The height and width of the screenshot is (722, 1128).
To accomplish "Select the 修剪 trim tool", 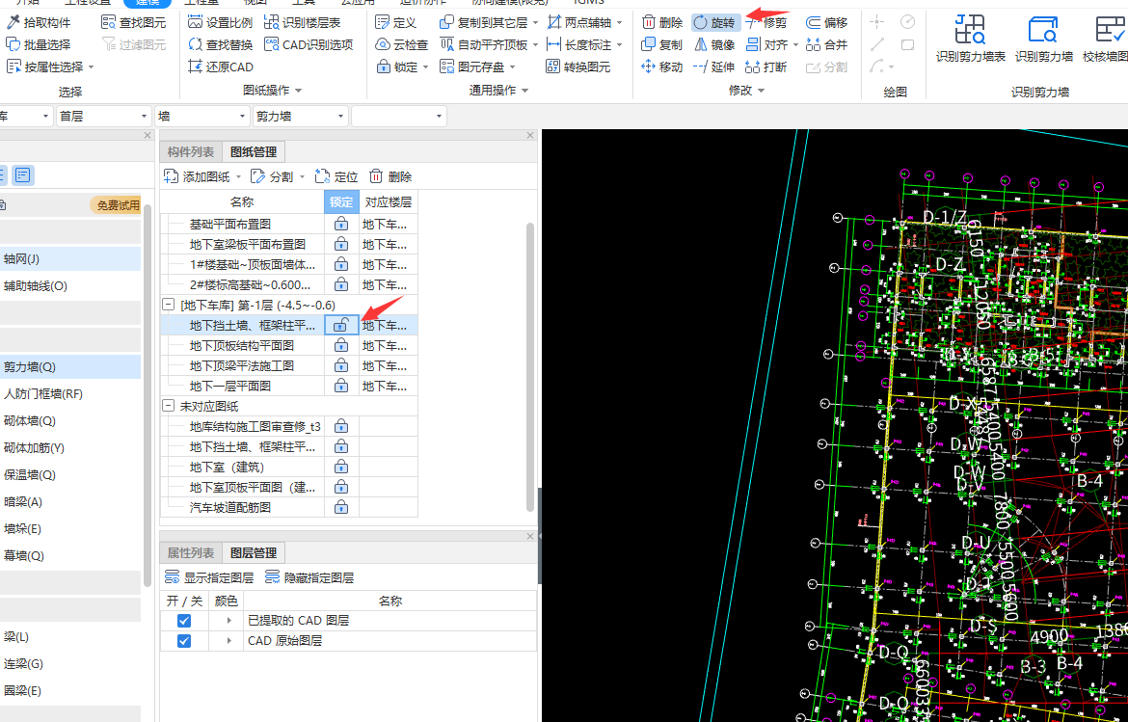I will point(766,22).
